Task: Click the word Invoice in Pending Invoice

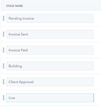Action: [28, 18]
